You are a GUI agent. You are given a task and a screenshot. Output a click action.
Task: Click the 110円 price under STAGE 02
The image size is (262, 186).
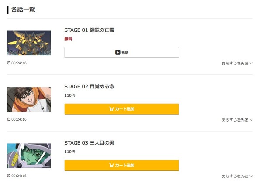point(70,95)
